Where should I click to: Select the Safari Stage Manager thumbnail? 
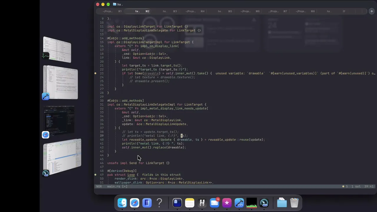(59, 121)
